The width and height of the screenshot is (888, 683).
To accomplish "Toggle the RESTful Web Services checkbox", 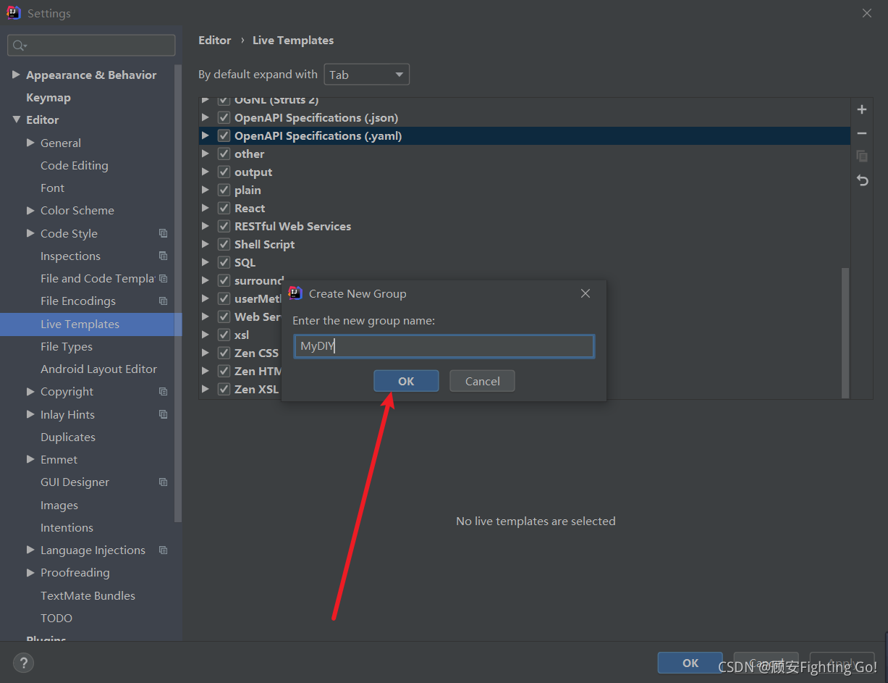I will 224,226.
